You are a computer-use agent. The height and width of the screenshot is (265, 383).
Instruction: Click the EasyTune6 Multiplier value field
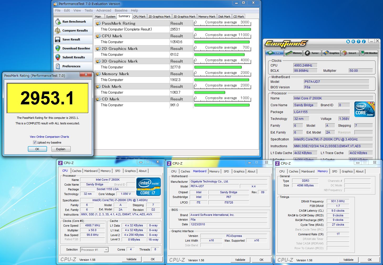[361, 70]
